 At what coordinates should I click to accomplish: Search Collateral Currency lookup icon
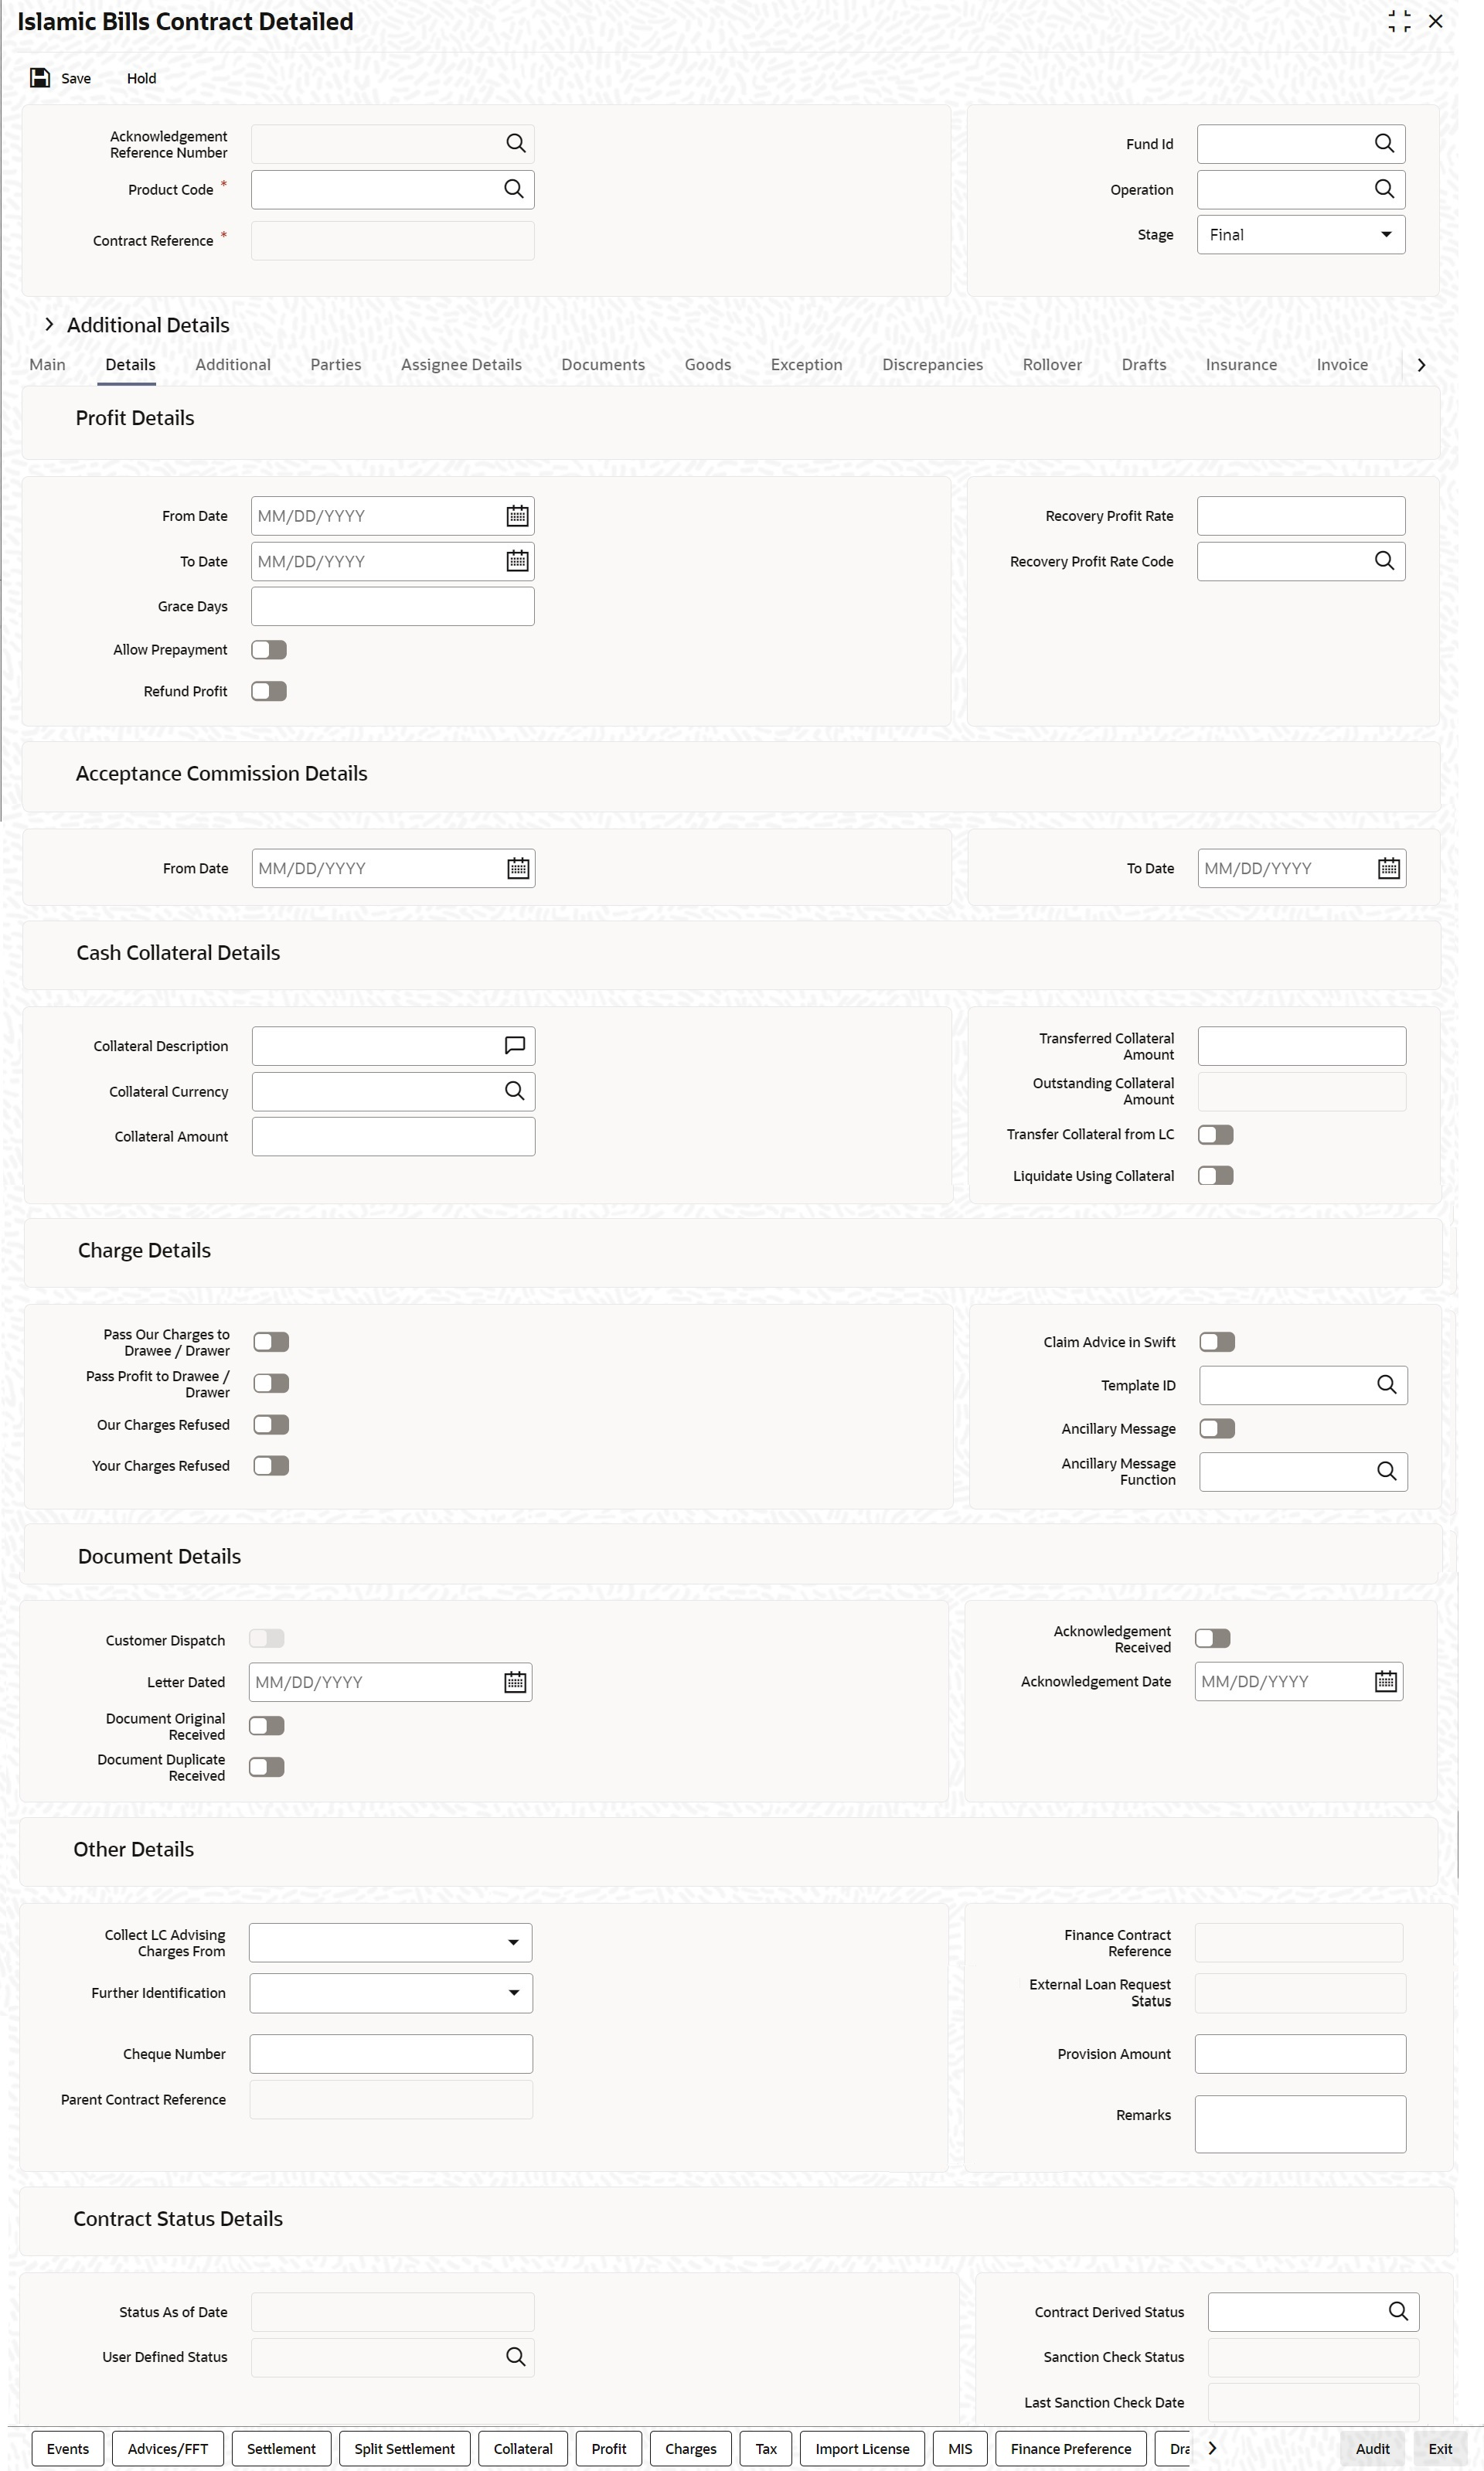(515, 1091)
